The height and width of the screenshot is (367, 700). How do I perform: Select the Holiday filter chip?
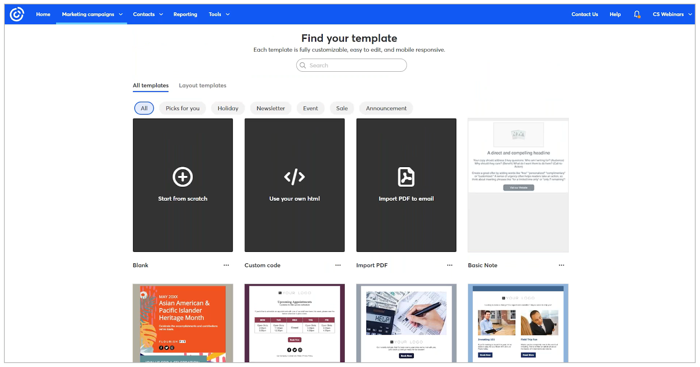228,108
